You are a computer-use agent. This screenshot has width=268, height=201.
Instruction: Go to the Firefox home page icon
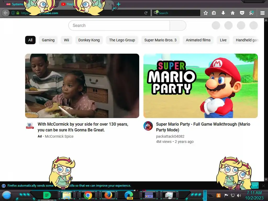click(233, 13)
